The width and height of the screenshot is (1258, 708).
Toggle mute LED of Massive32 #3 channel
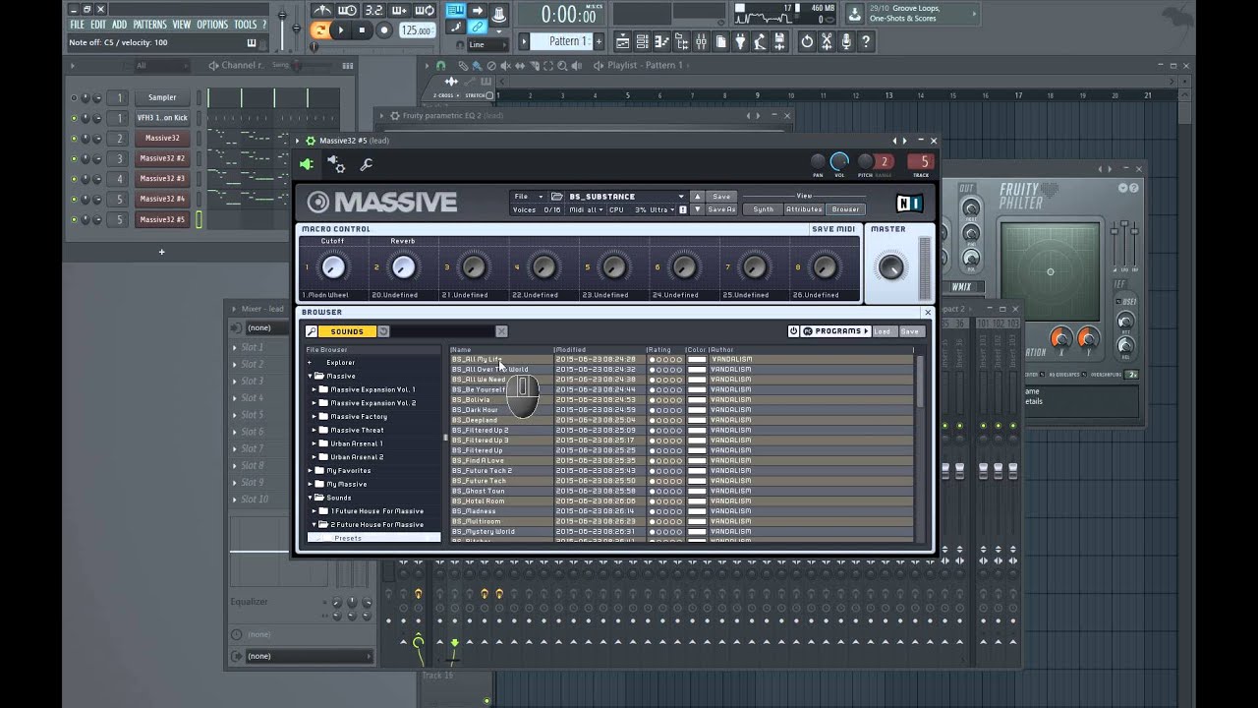[74, 179]
